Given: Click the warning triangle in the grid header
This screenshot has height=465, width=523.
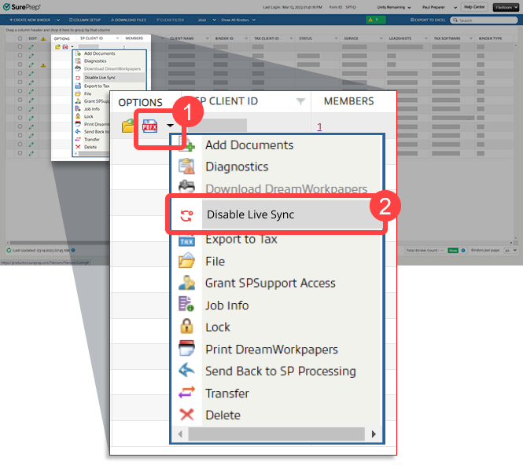Looking at the screenshot, I should point(43,38).
